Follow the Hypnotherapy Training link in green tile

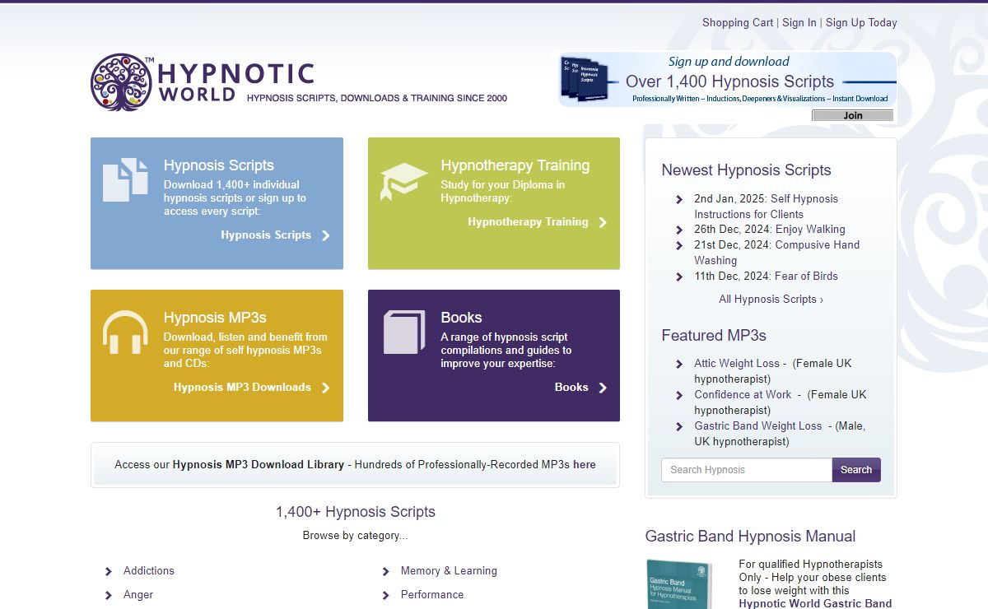pos(528,222)
